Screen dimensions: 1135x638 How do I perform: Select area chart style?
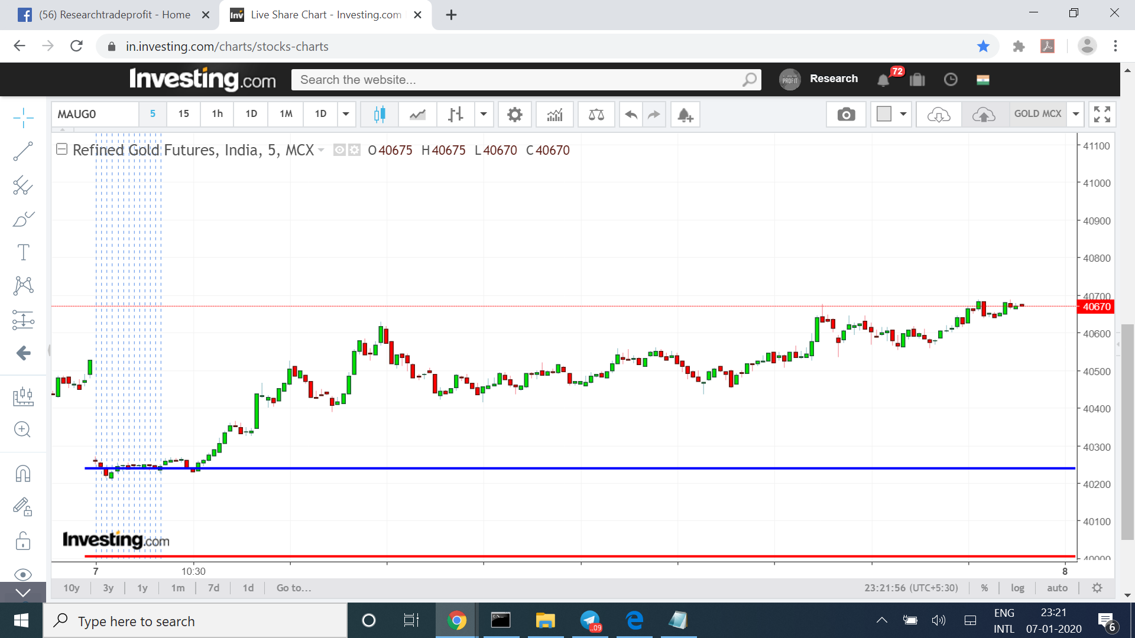coord(417,114)
